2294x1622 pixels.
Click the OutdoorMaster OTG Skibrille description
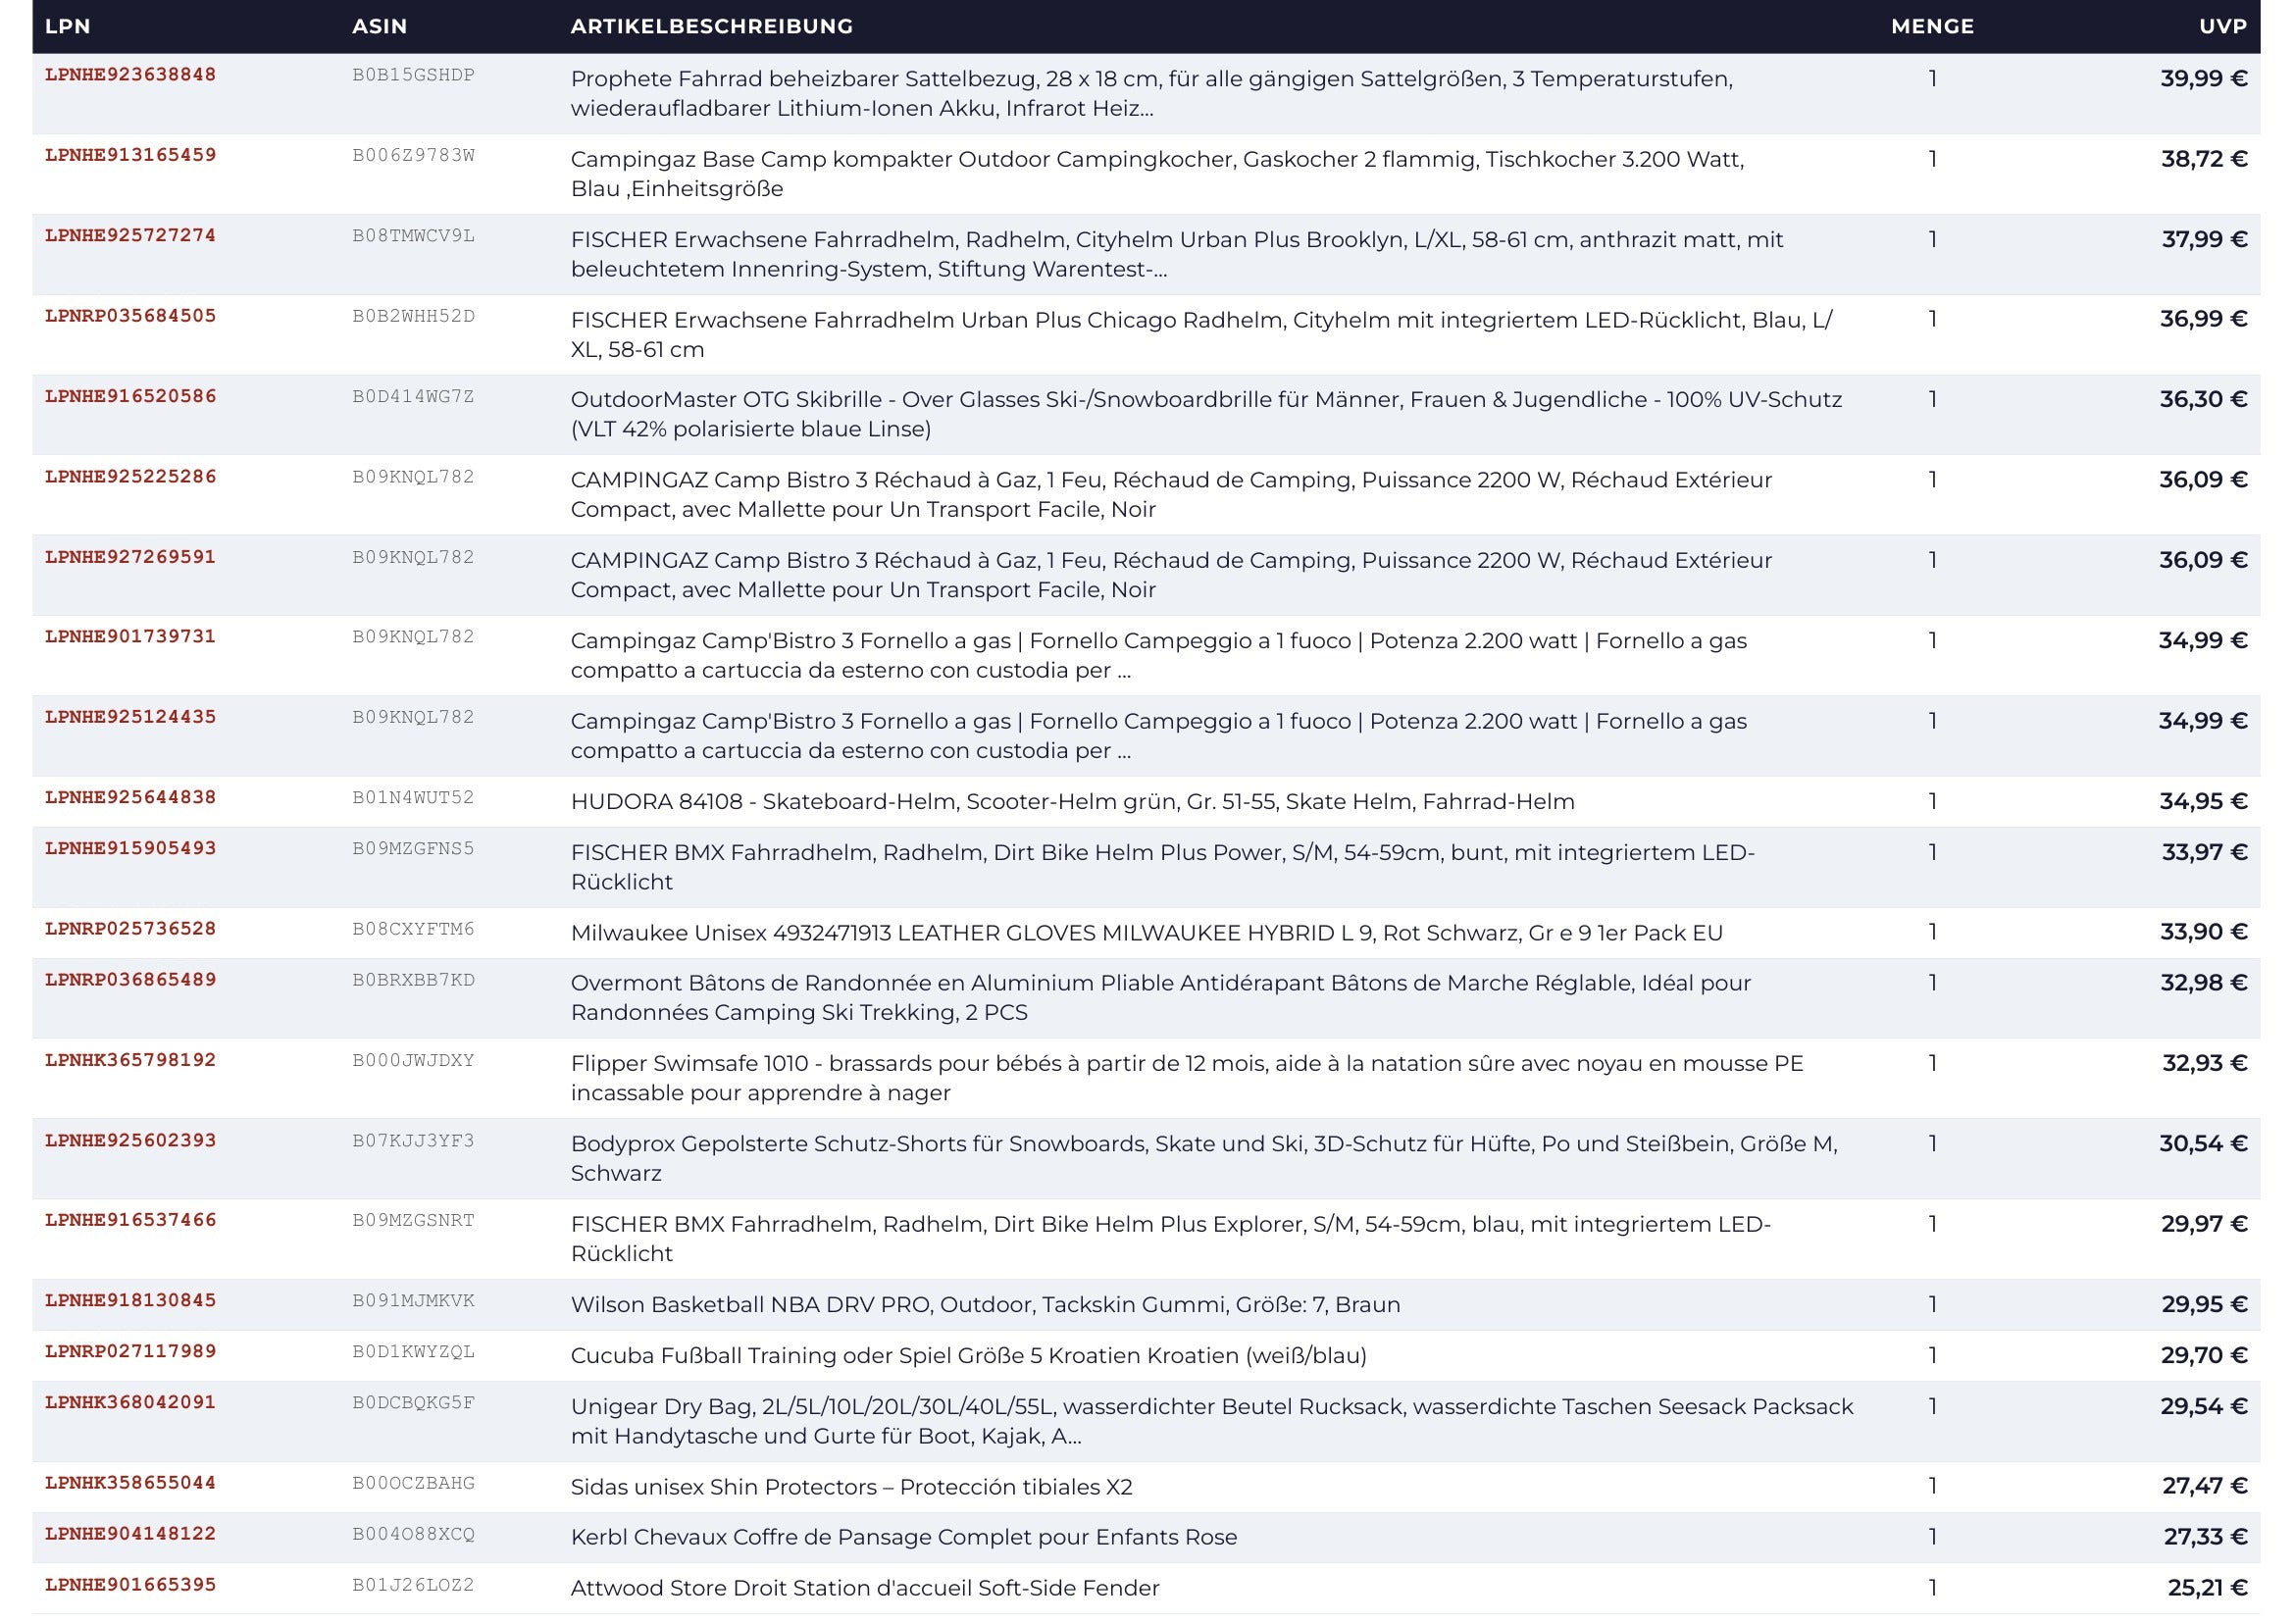(x=1206, y=414)
